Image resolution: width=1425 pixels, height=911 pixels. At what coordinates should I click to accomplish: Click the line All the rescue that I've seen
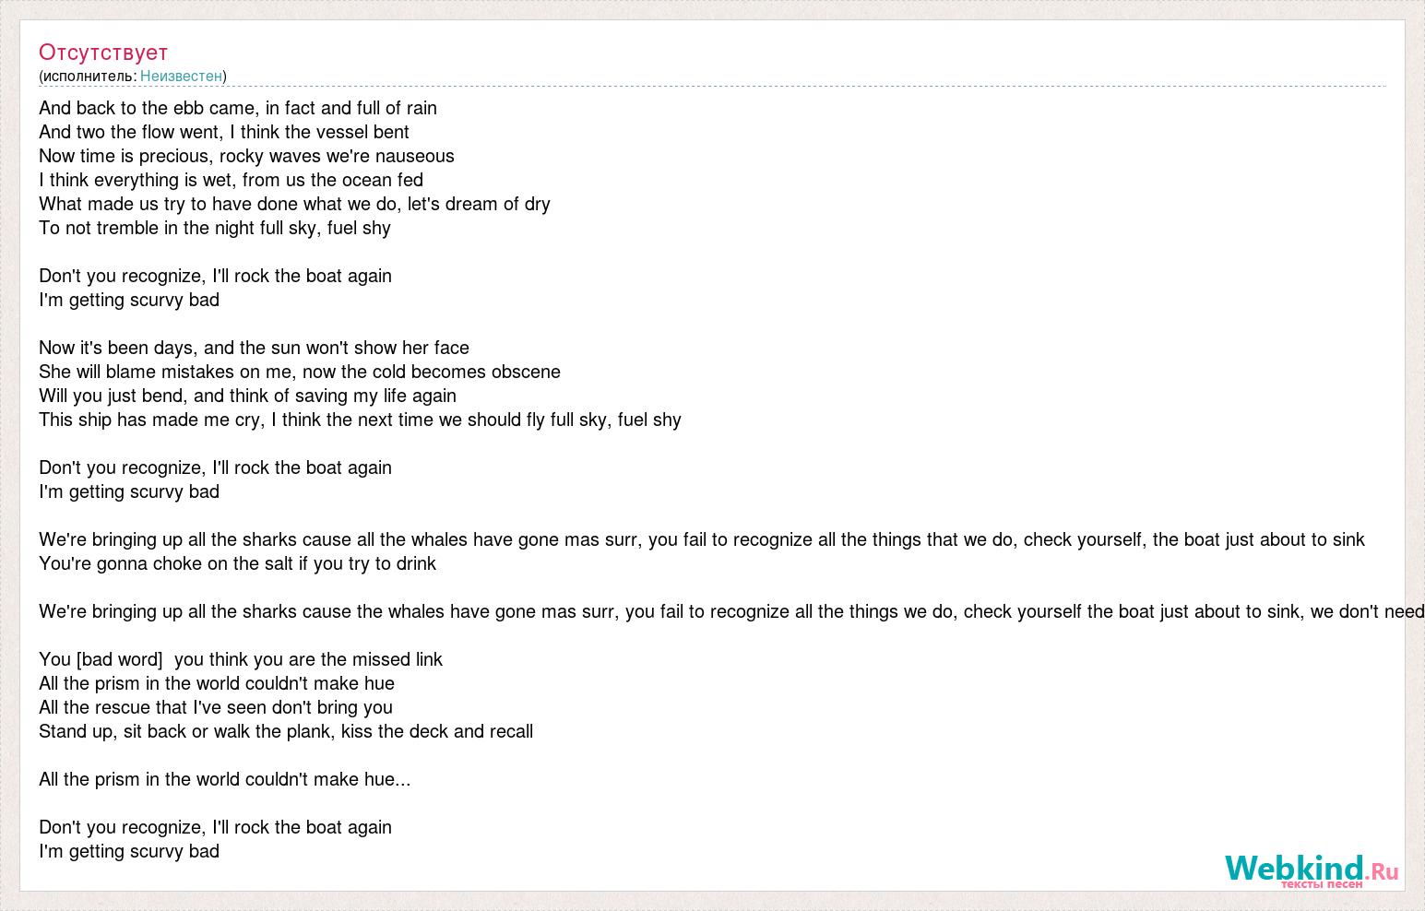coord(216,707)
